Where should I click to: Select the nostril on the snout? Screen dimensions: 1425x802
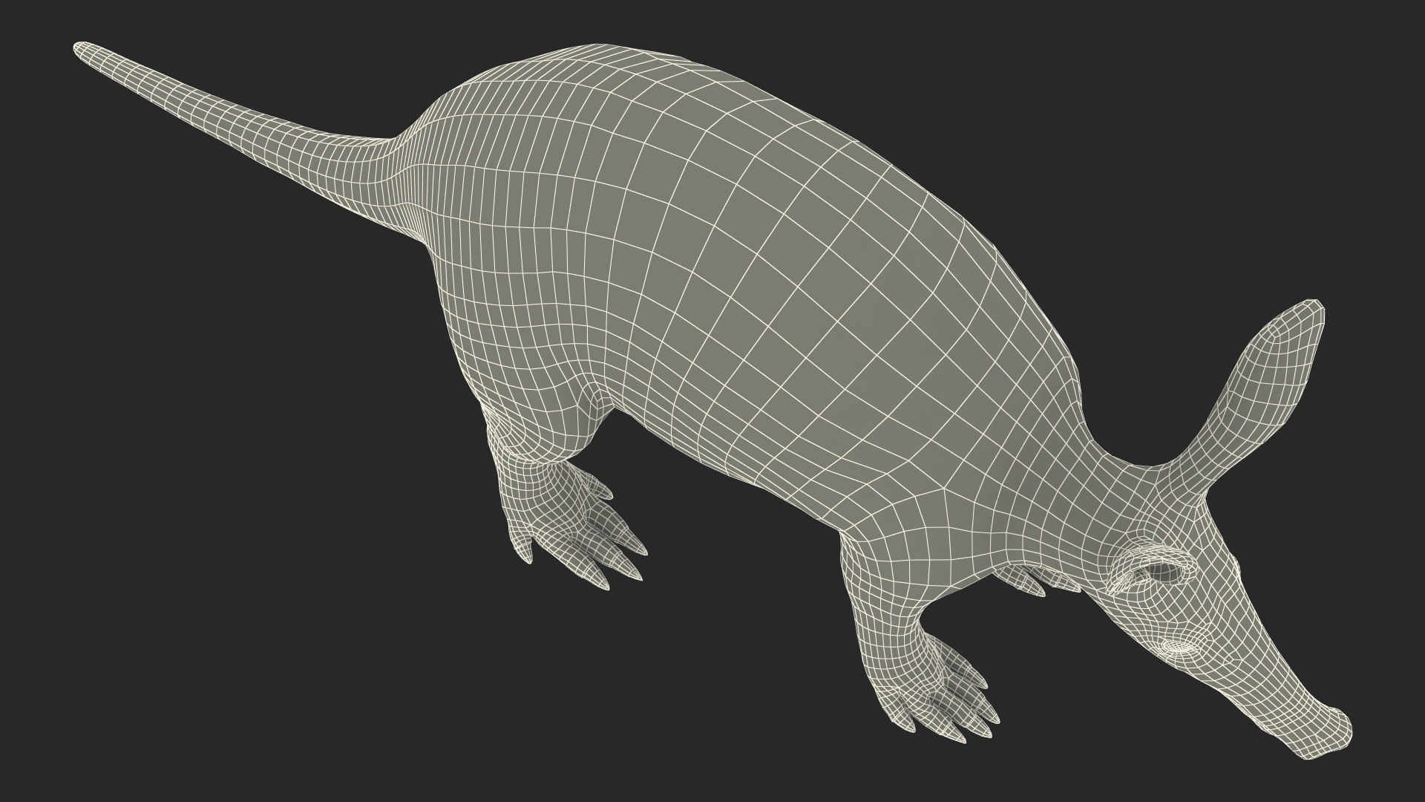1178,648
